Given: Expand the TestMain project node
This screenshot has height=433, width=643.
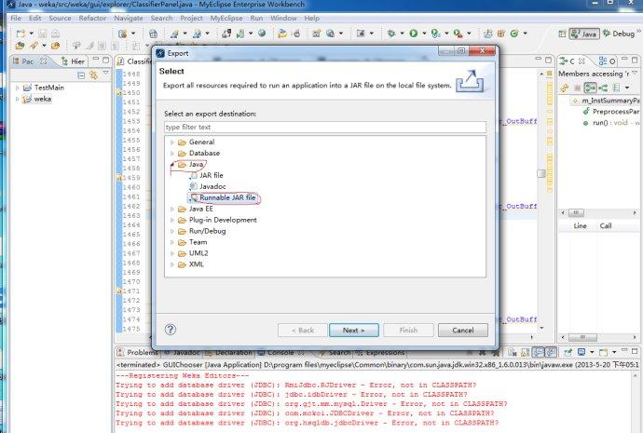Looking at the screenshot, I should click(17, 88).
